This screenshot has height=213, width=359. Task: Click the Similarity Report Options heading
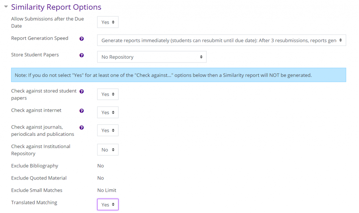56,7
